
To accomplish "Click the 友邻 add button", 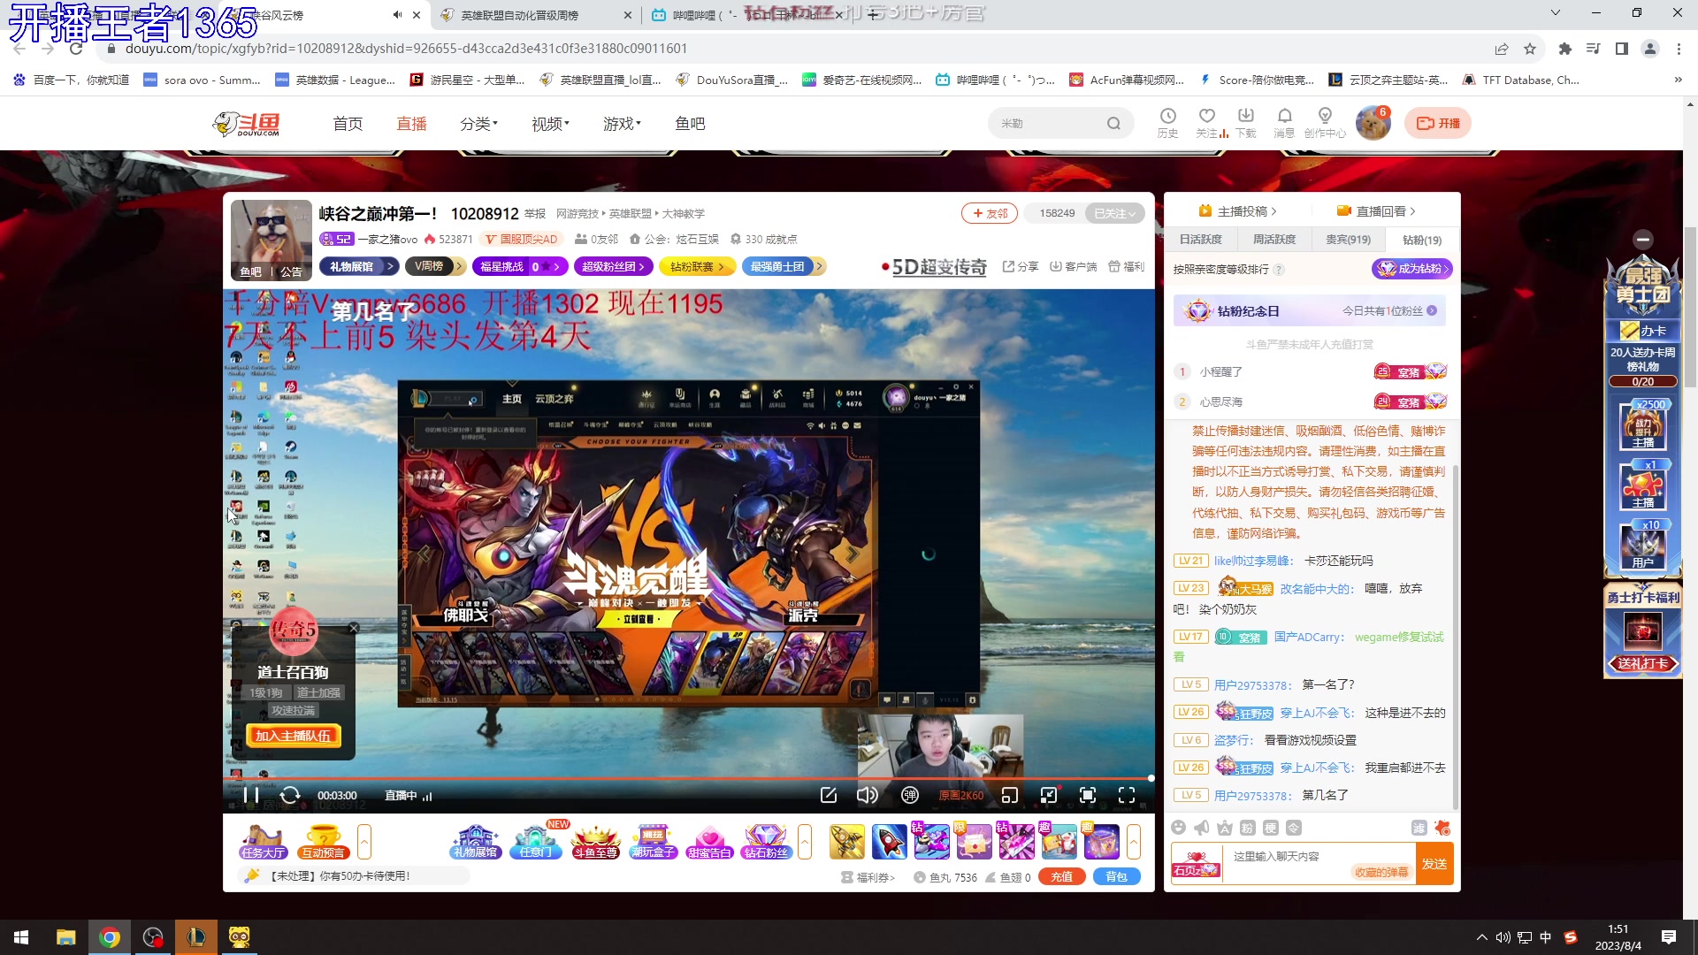I will click(990, 213).
